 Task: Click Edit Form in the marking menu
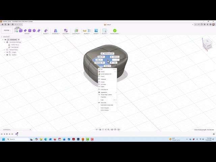115,57
